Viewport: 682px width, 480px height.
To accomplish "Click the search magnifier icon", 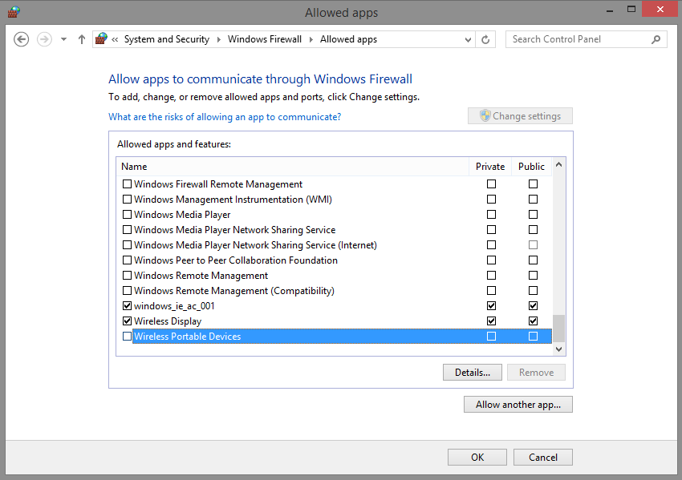I will [656, 39].
